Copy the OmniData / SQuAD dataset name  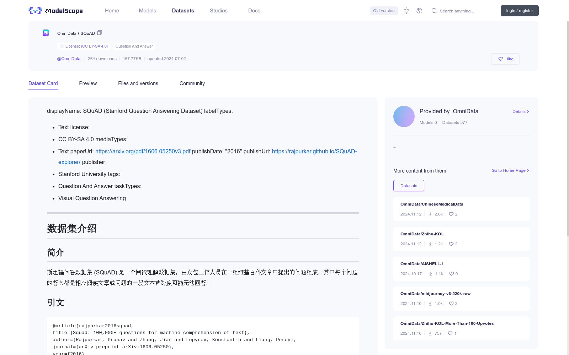point(100,33)
